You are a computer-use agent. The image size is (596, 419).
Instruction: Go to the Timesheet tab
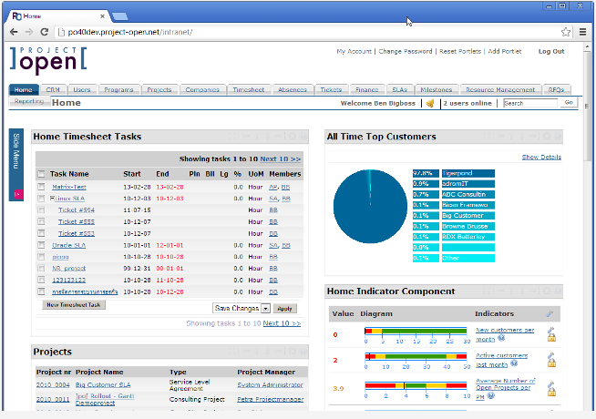249,90
